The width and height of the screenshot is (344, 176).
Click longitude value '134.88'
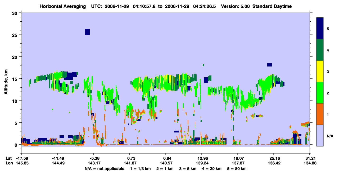pos(310,163)
